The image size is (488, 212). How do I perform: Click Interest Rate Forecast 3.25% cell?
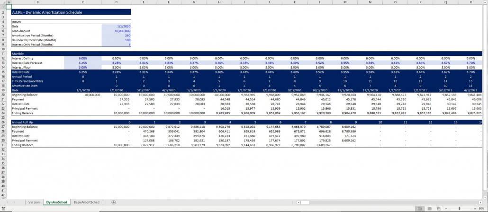tap(82, 63)
